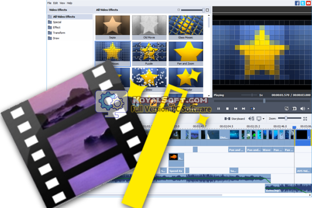
Task: Click the large thumbnails size icon
Action: point(207,10)
